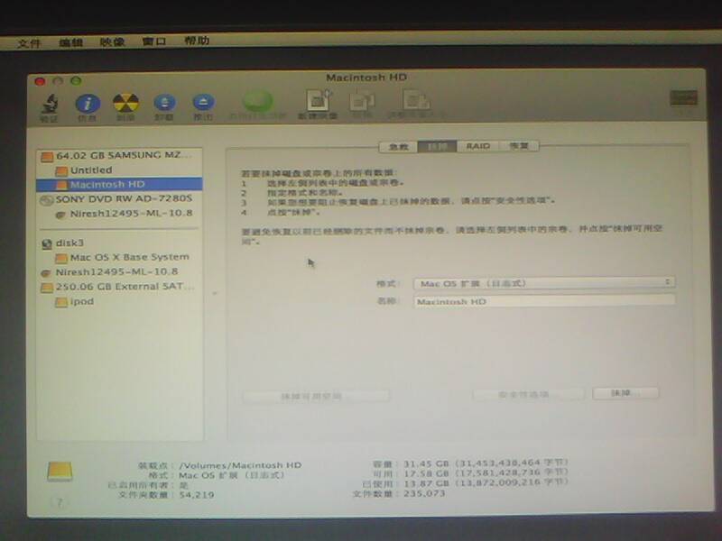Viewport: 722px width, 541px height.
Task: Click the Burn radiation-symbol toolbar icon
Action: pyautogui.click(x=125, y=104)
